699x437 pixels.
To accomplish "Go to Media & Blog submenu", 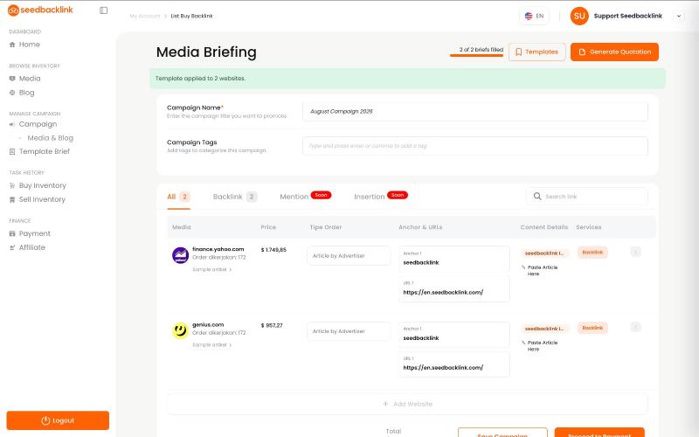I will coord(51,138).
